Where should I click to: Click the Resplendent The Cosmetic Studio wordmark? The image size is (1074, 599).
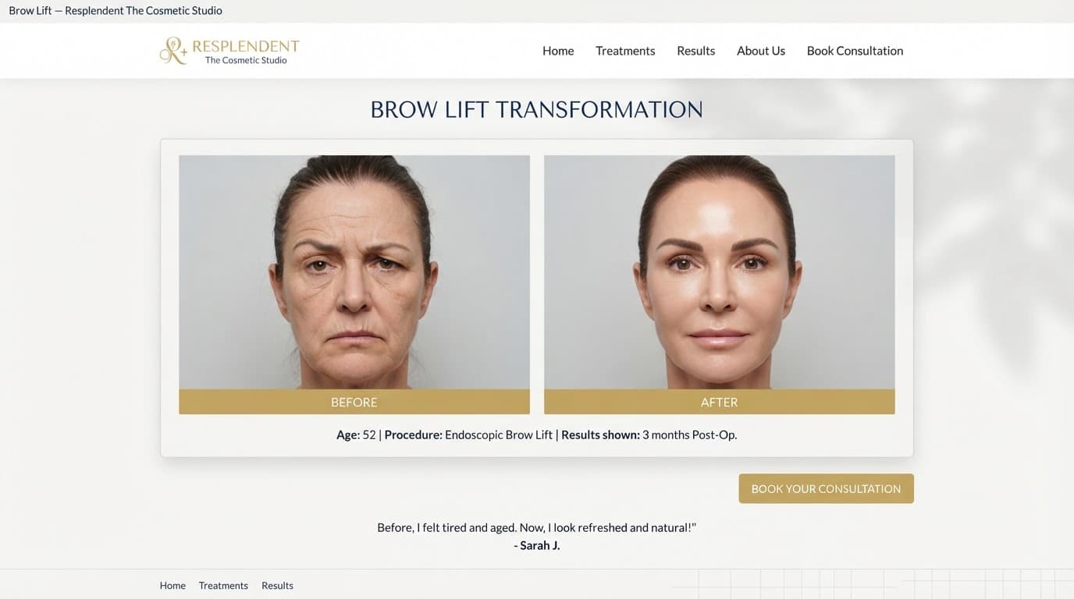coord(246,51)
